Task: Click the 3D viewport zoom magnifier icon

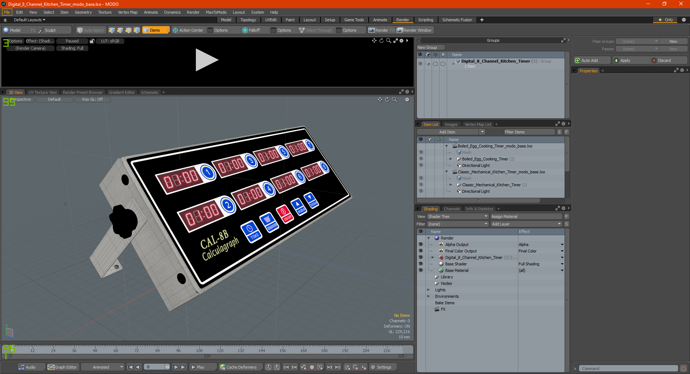Action: [395, 100]
